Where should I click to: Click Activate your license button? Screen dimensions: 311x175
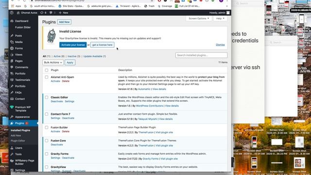(x=73, y=45)
